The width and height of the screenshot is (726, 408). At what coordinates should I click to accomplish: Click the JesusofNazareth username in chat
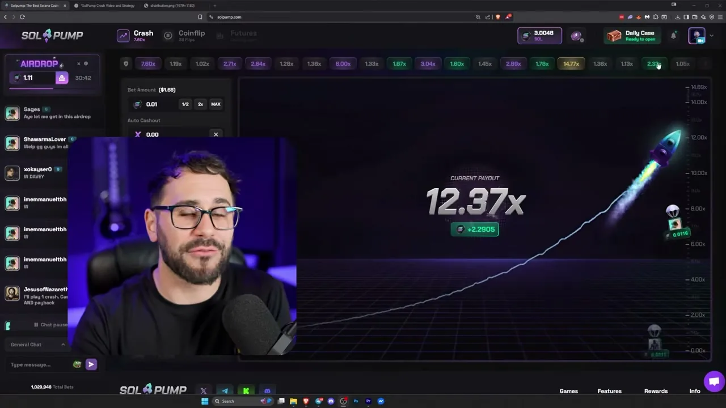point(45,290)
